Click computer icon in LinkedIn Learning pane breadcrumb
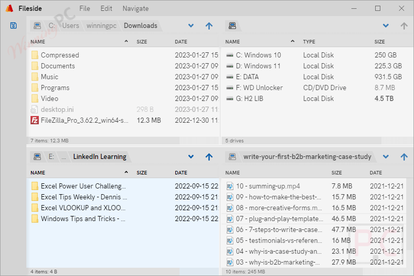 point(37,156)
